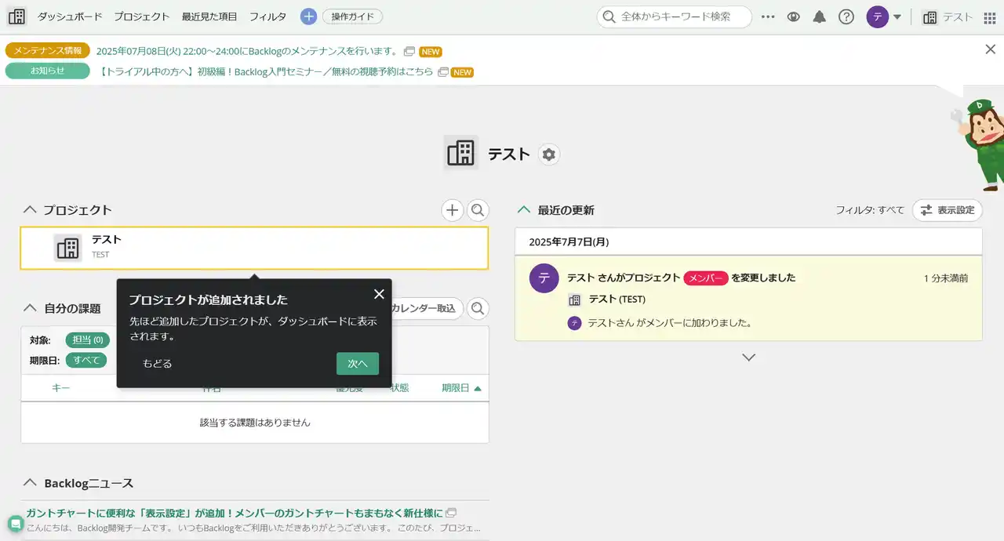Click the blue plus add-issue icon in the header
This screenshot has height=541, width=1004.
[309, 16]
